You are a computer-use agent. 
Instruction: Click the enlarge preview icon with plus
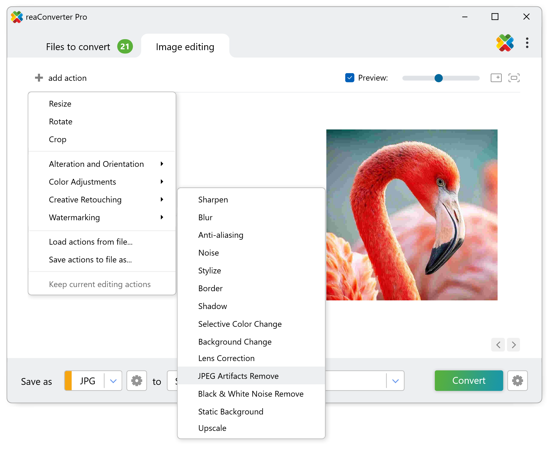496,78
